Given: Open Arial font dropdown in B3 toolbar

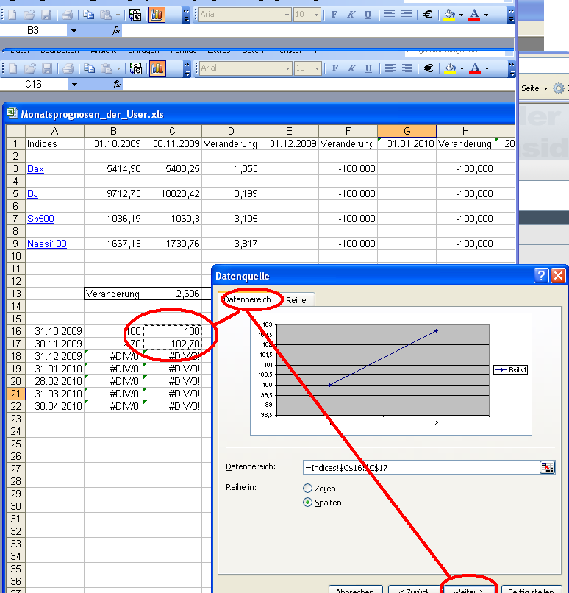Looking at the screenshot, I should pyautogui.click(x=287, y=15).
